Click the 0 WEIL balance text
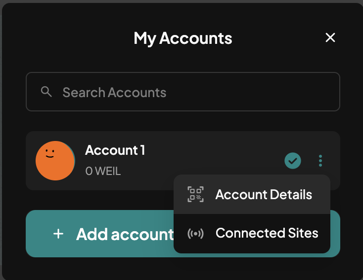 103,171
